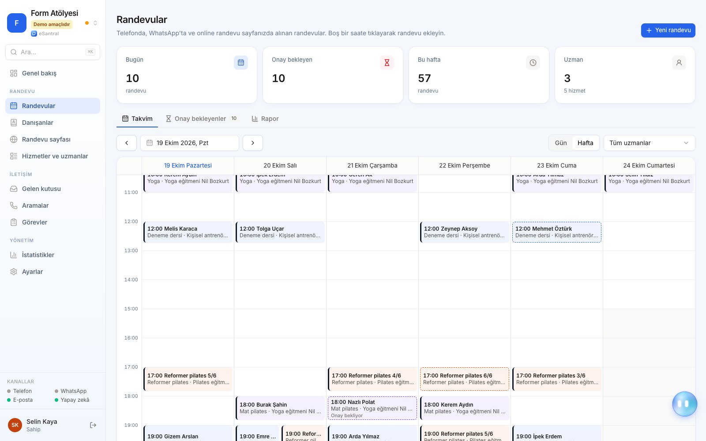
Task: Switch calendar to Hafta view
Action: tap(585, 143)
